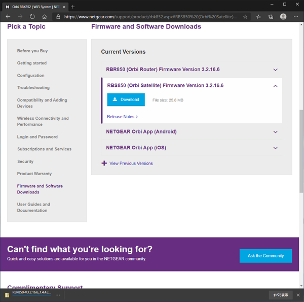304x302 pixels.
Task: Open the browser home page icon
Action: coord(45,17)
